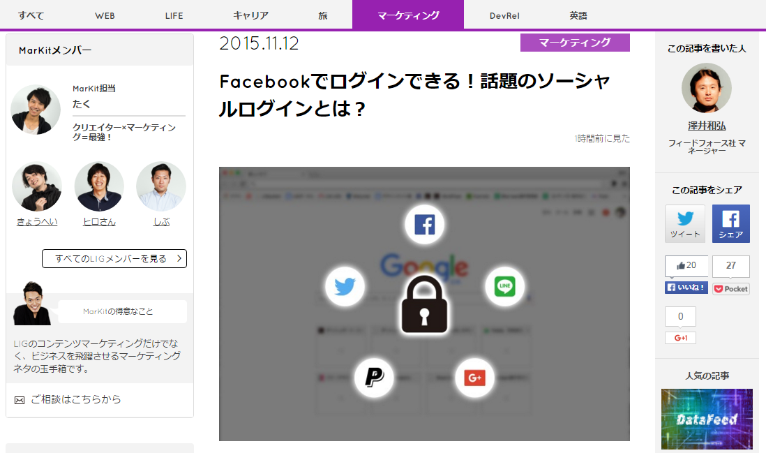Open the 旅 tab
766x453 pixels.
322,15
